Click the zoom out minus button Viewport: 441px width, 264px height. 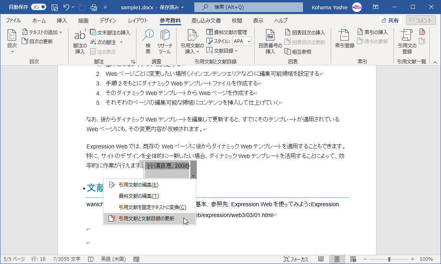(x=365, y=259)
